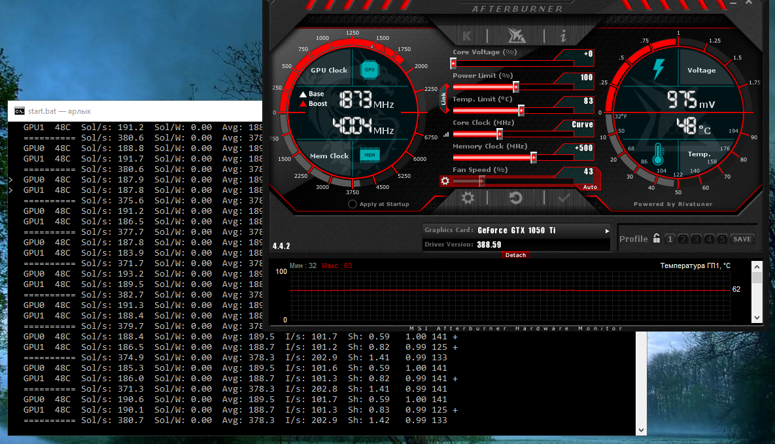Click the Detach monitor button
The width and height of the screenshot is (775, 444).
tap(515, 255)
